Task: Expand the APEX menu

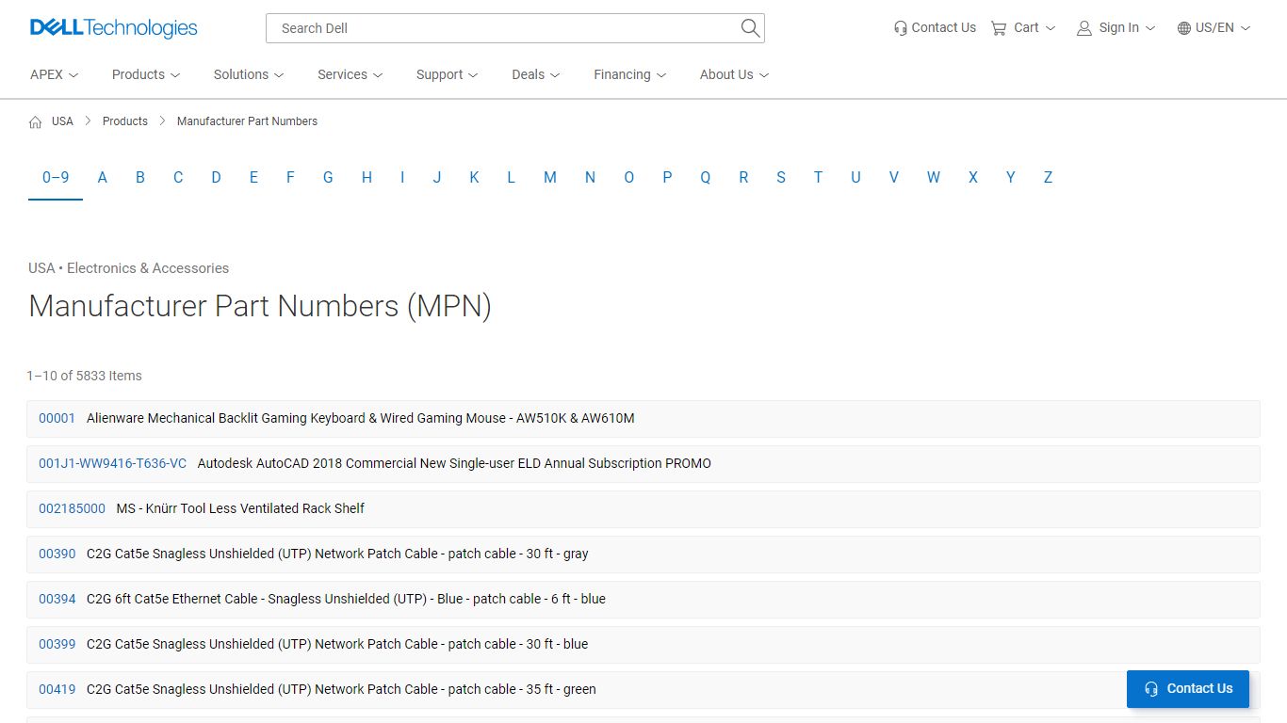Action: click(x=55, y=74)
